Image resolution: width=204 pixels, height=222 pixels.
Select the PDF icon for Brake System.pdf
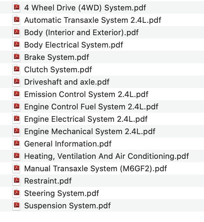pyautogui.click(x=16, y=57)
